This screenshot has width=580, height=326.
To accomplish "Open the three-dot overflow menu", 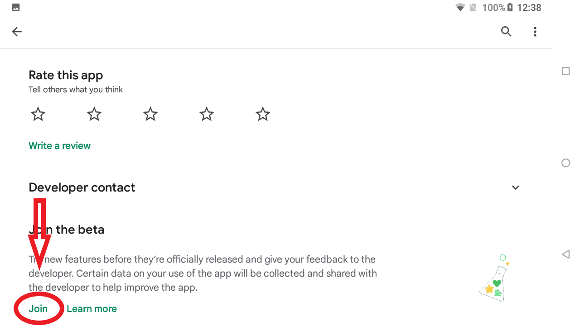I will tap(535, 32).
